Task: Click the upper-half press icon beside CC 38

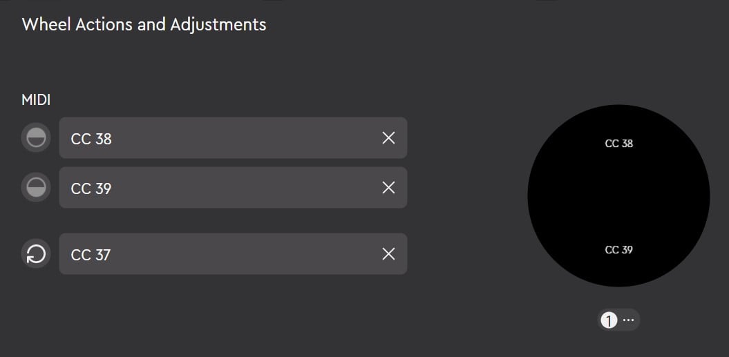Action: pos(36,138)
